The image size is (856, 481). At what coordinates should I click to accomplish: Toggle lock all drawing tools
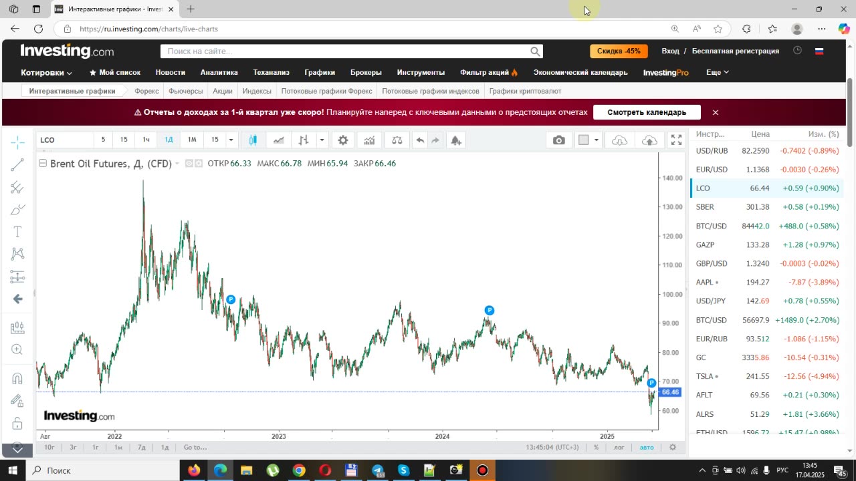[18, 424]
